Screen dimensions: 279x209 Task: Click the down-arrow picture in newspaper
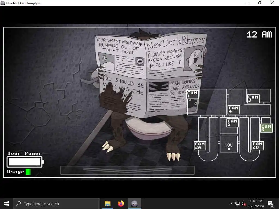pyautogui.click(x=106, y=62)
